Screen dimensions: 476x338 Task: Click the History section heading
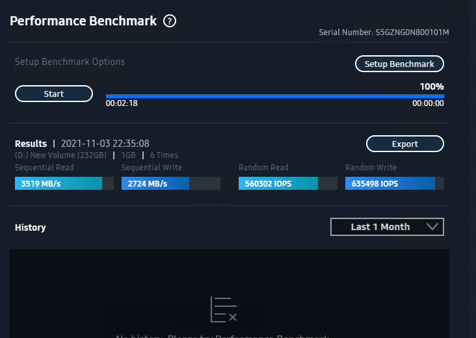tap(31, 227)
